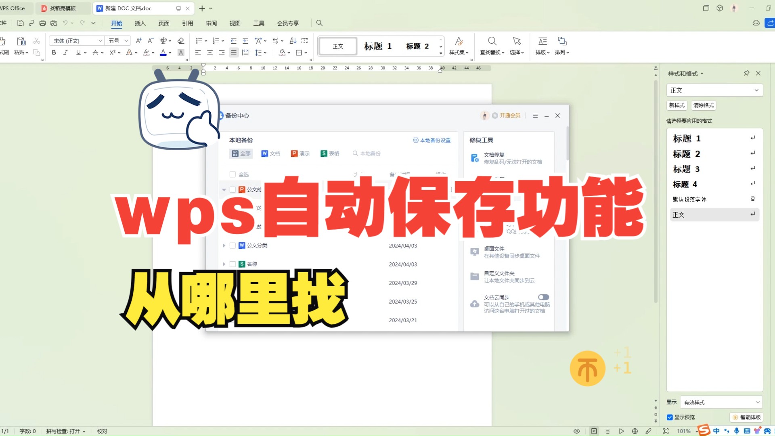The width and height of the screenshot is (775, 436).
Task: Center align the paragraph
Action: click(x=210, y=52)
